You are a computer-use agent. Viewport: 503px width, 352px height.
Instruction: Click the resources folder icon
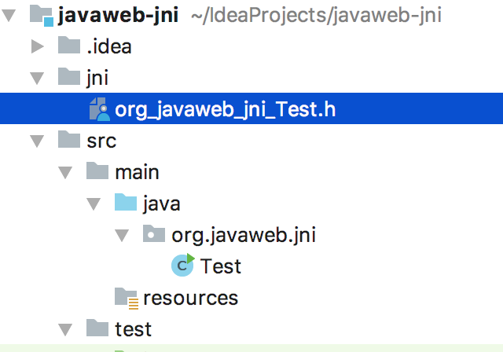(127, 298)
